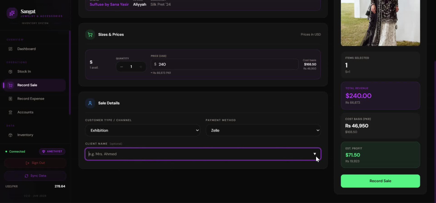
Task: Click the Price (USD) input field
Action: 225,64
